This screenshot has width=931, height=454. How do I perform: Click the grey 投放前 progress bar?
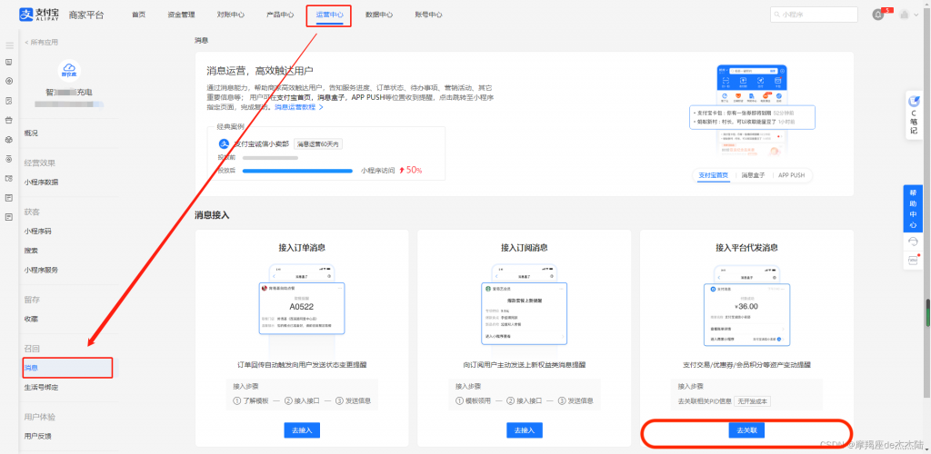[x=270, y=158]
